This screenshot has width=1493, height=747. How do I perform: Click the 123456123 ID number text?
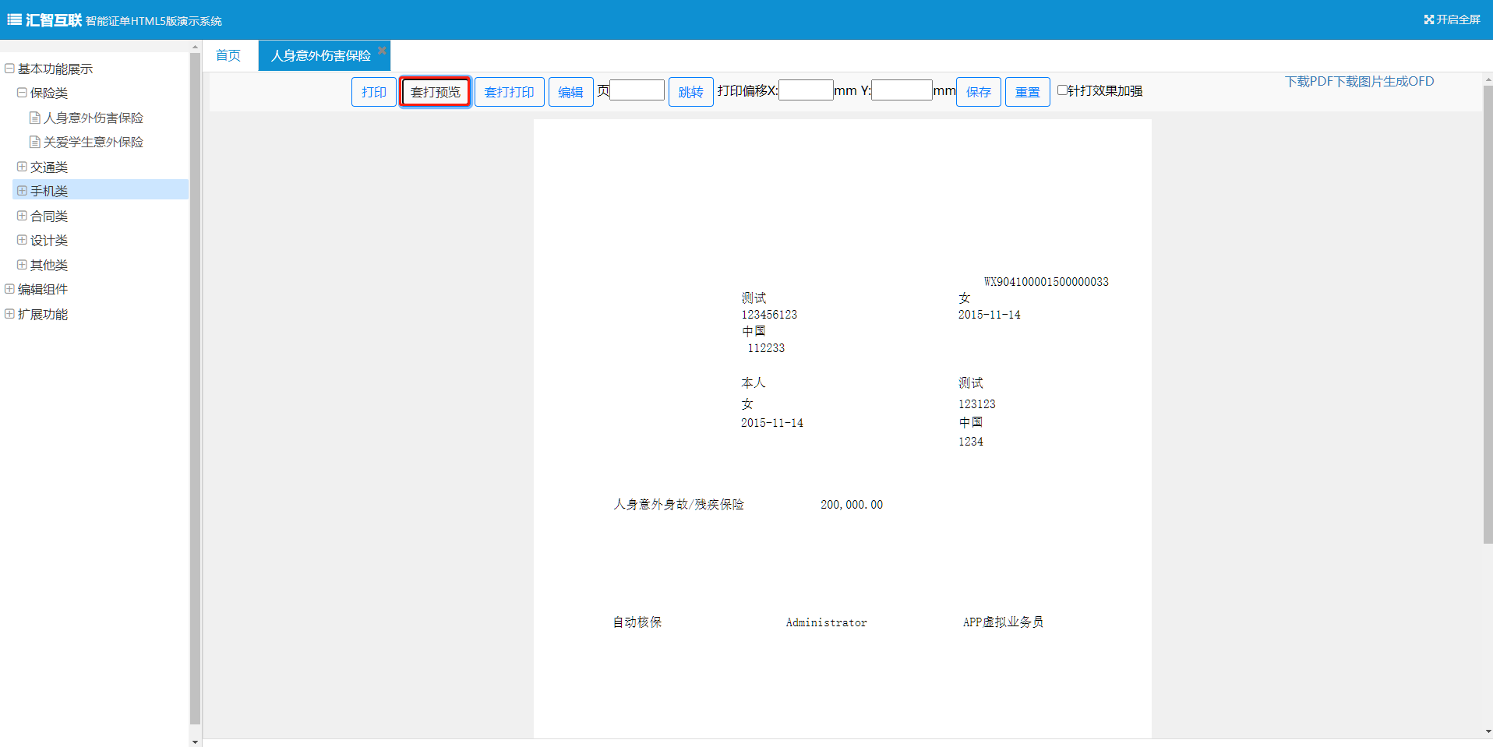coord(769,315)
